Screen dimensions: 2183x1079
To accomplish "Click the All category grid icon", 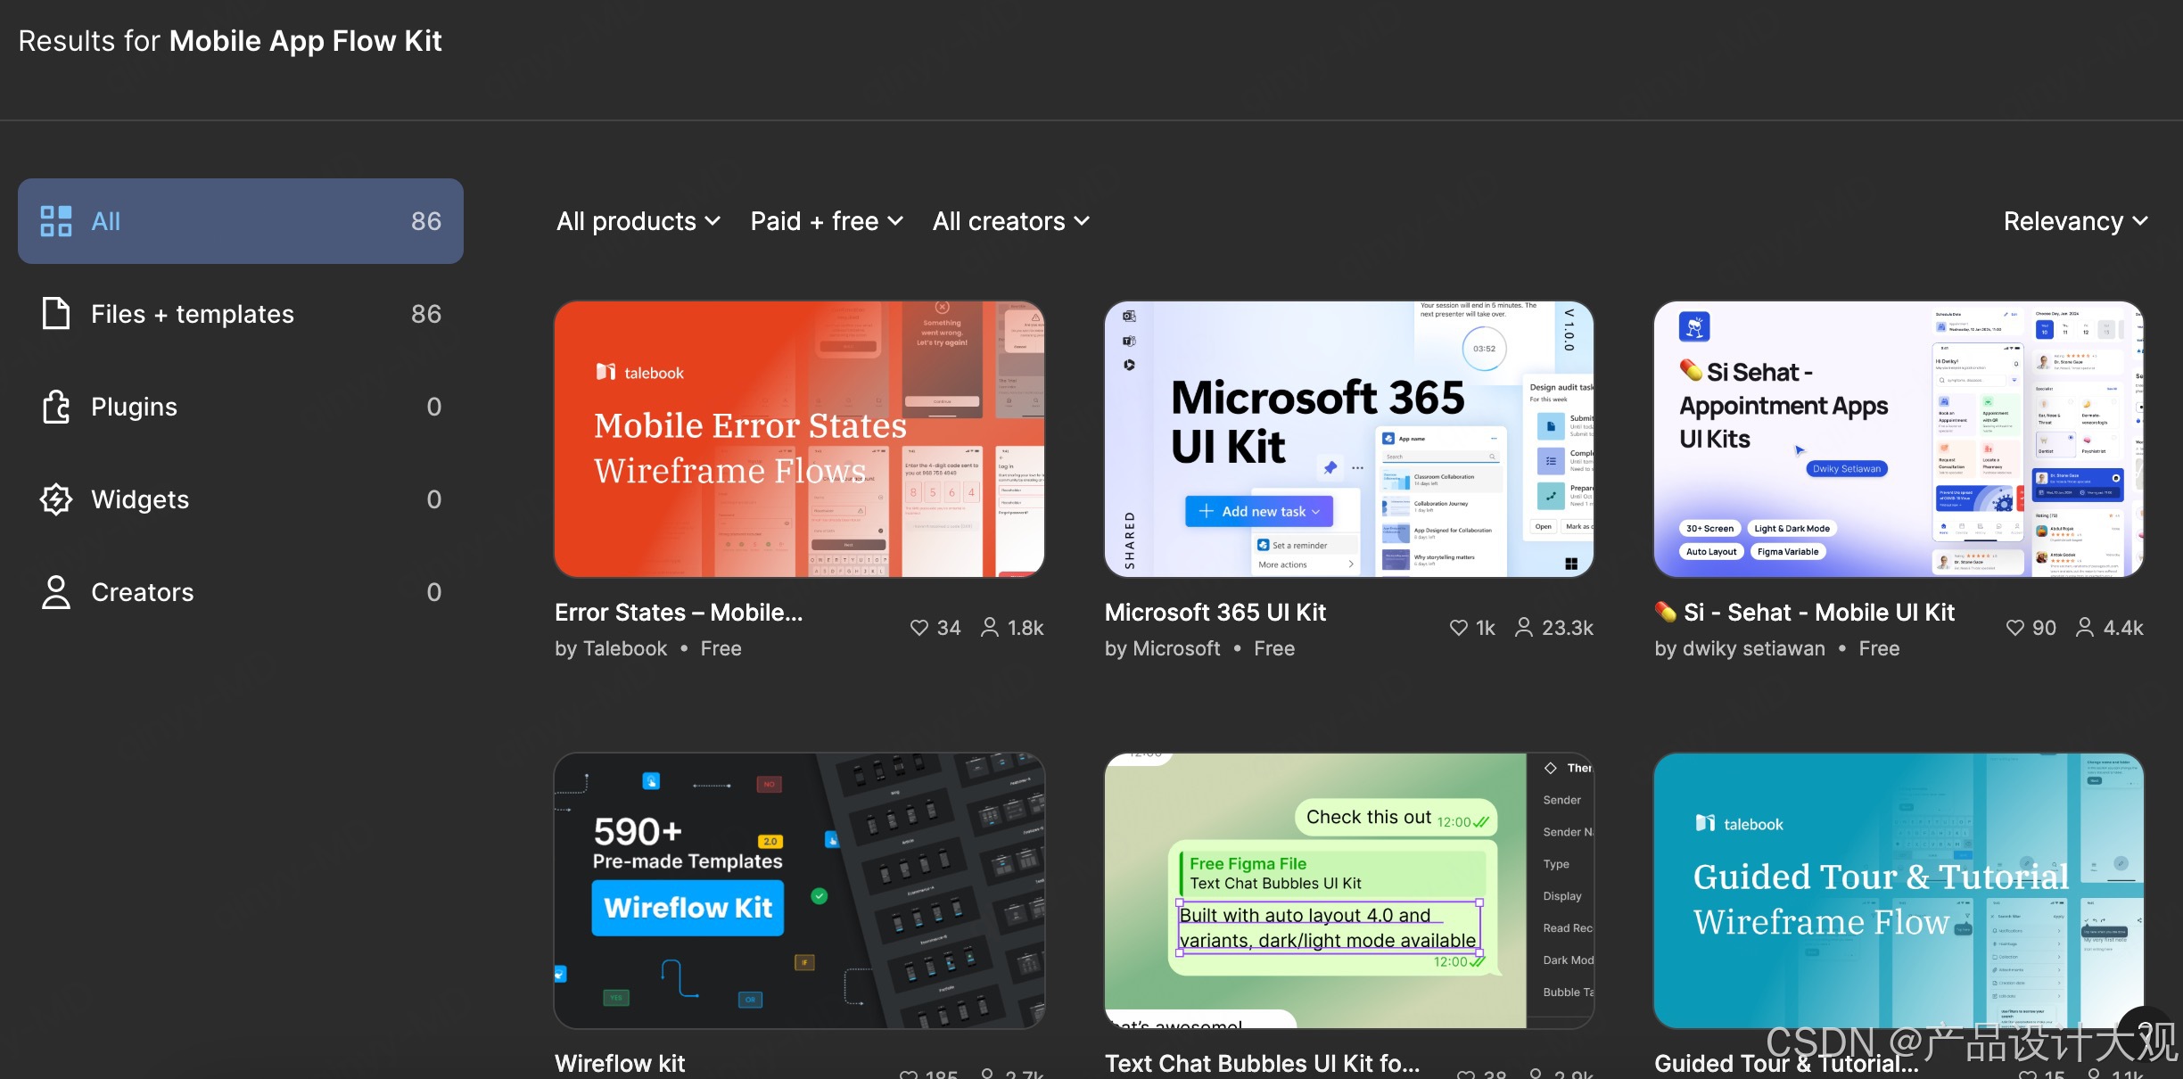I will 55,221.
